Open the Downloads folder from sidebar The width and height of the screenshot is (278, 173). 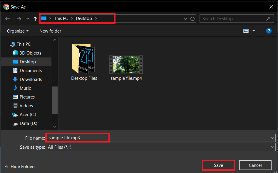tap(30, 79)
